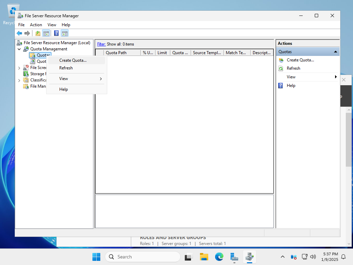Open the File menu

point(21,25)
